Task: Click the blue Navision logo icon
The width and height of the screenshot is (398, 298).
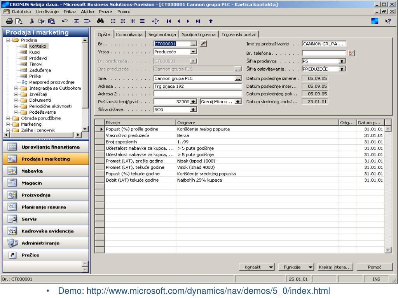Action: (375, 21)
